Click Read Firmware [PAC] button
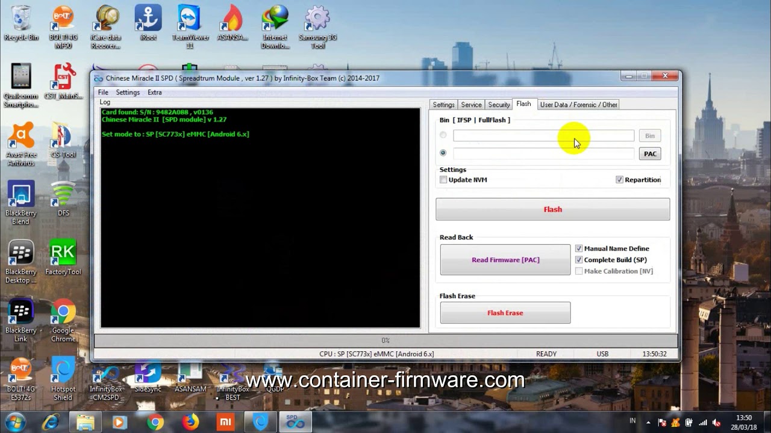Image resolution: width=771 pixels, height=433 pixels. [505, 260]
